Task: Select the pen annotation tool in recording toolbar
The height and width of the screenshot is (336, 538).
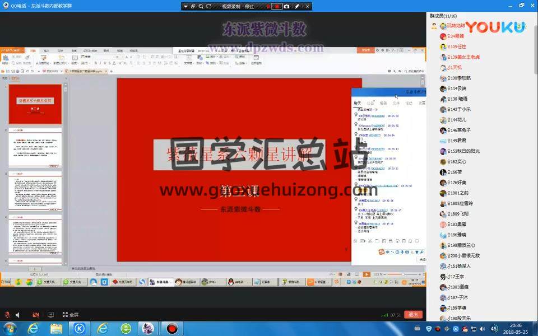Action: coord(297,6)
